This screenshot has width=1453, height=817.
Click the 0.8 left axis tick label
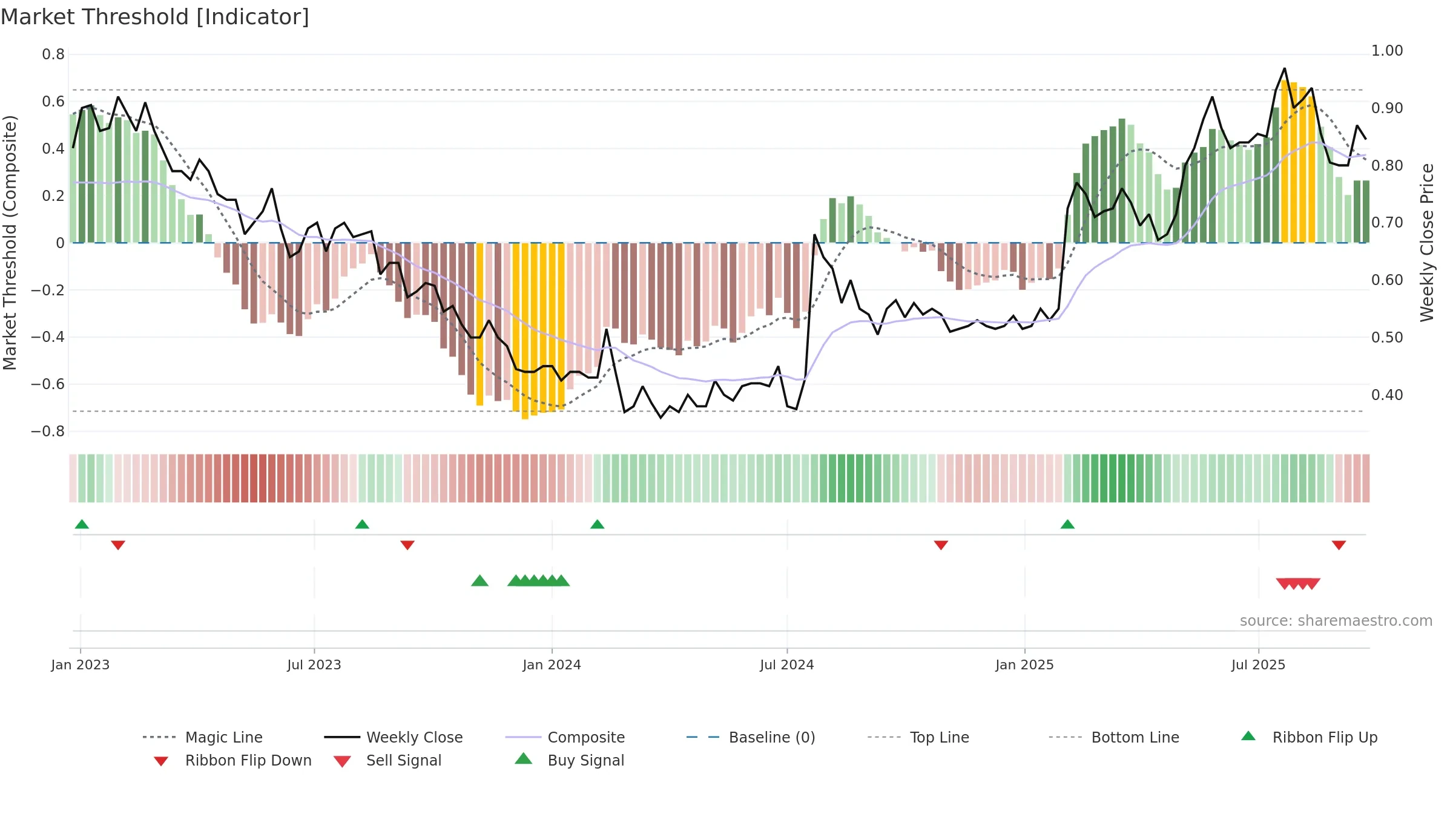(53, 54)
